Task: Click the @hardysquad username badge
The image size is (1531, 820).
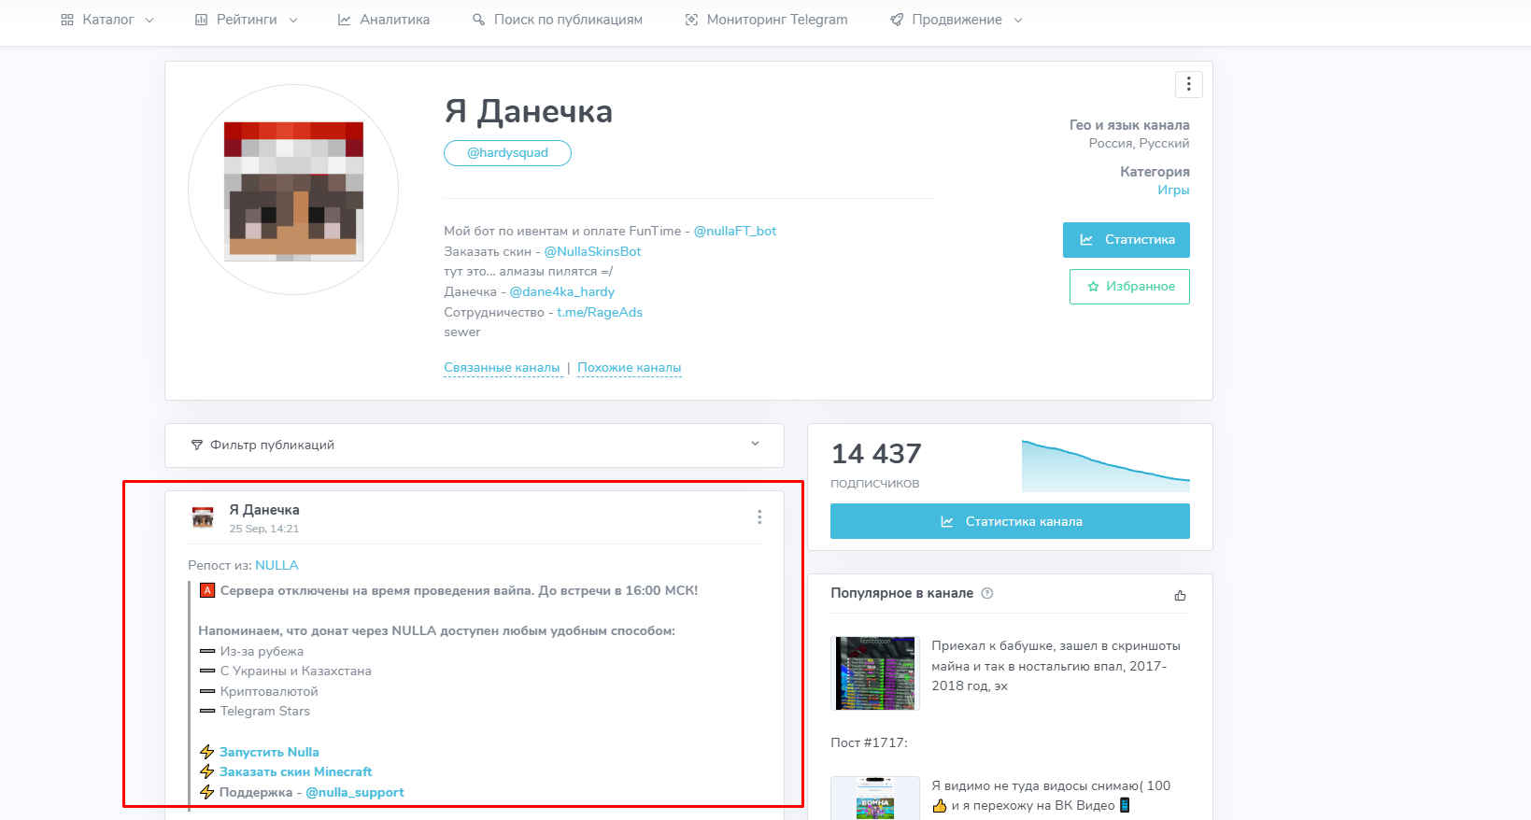Action: point(507,153)
